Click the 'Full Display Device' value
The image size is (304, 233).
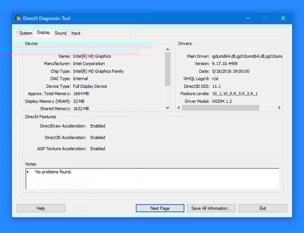tap(90, 86)
